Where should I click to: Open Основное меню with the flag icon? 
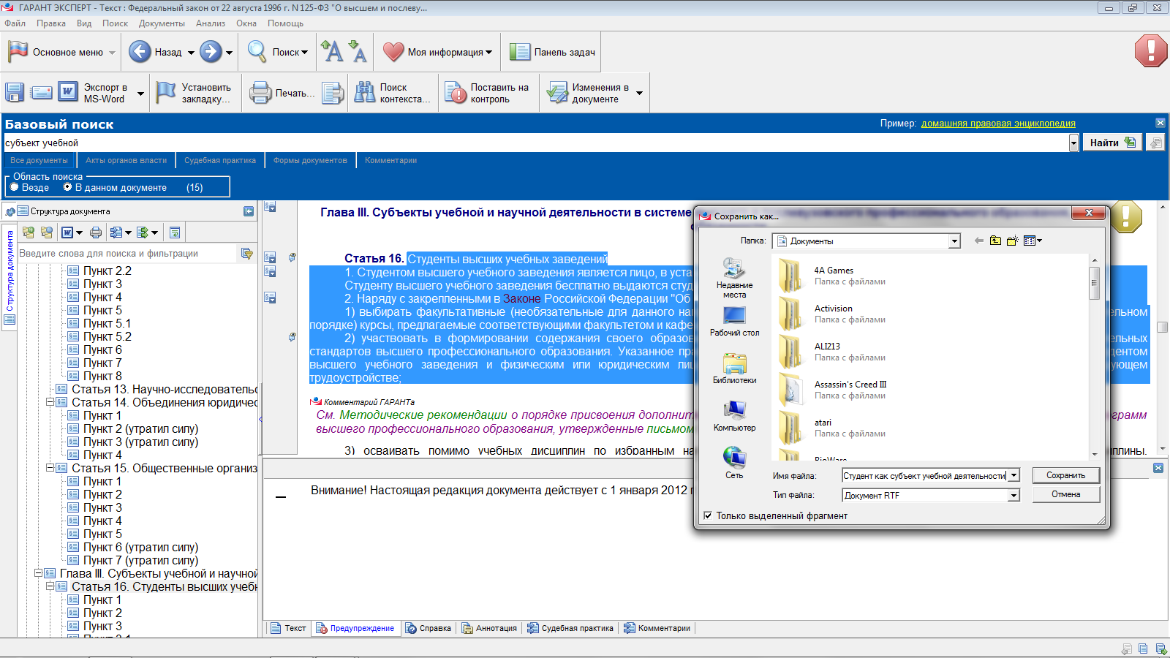(x=61, y=52)
